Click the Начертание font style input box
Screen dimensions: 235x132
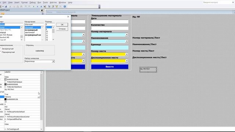34,25
